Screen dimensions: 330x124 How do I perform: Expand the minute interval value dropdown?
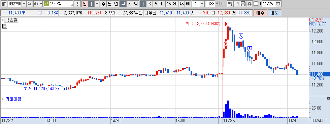202,4
